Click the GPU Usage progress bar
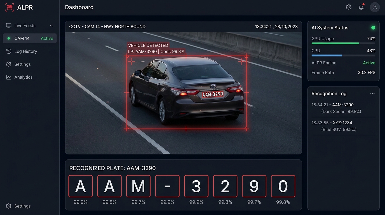Viewport: 385px width, 215px height. click(343, 43)
